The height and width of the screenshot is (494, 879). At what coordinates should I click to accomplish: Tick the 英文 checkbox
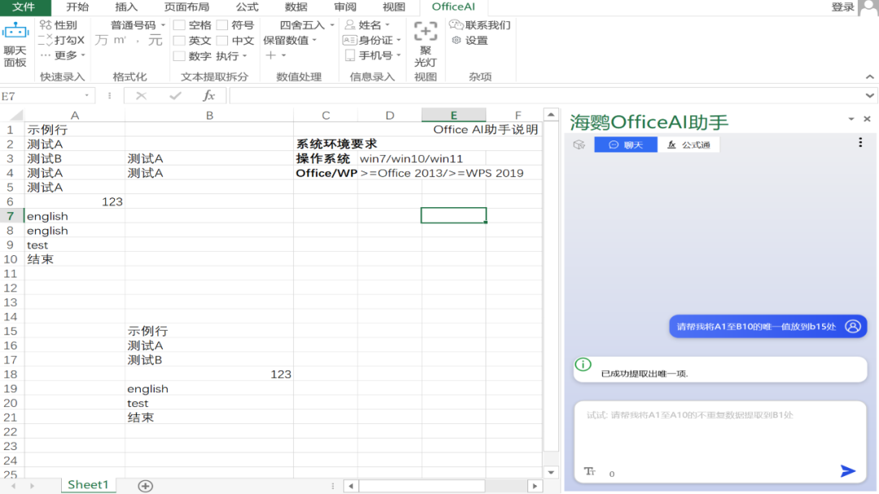(179, 41)
